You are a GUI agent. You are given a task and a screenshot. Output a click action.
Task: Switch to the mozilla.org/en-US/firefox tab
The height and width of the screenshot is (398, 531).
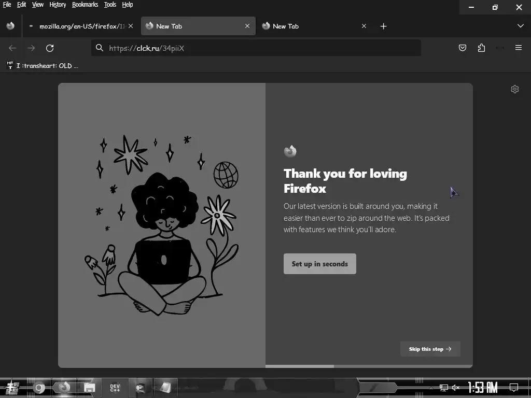(x=81, y=26)
